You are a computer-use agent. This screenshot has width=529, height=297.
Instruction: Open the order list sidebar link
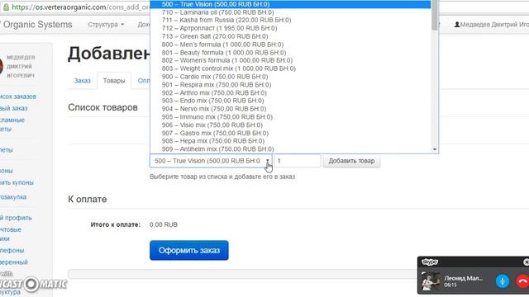point(18,97)
